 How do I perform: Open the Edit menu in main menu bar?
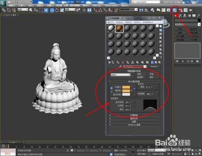(x=12, y=6)
